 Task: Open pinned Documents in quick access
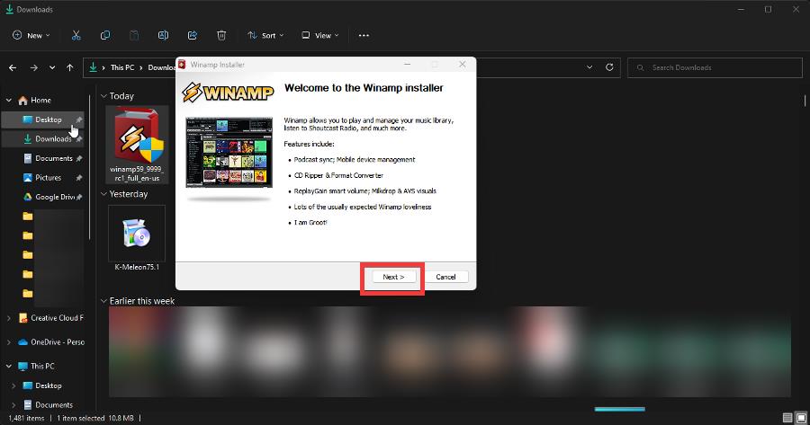coord(43,158)
